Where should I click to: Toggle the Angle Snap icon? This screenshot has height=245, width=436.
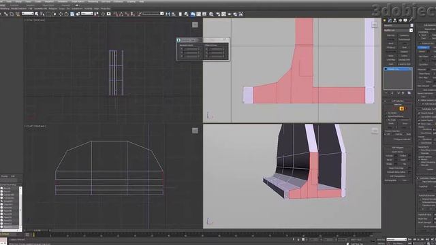tap(121, 14)
